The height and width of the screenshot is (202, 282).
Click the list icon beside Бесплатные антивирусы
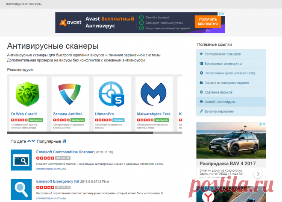click(x=201, y=64)
